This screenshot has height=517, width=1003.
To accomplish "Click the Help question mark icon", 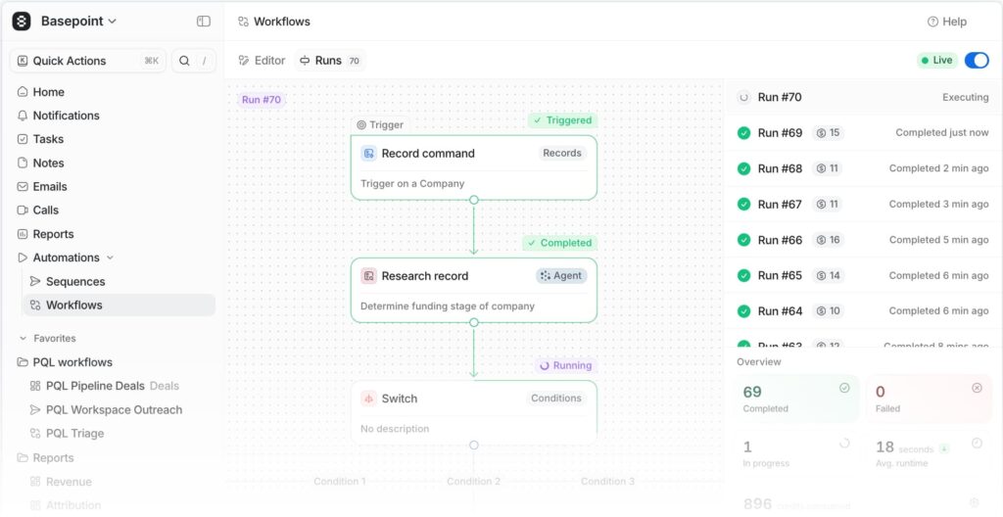I will [932, 22].
